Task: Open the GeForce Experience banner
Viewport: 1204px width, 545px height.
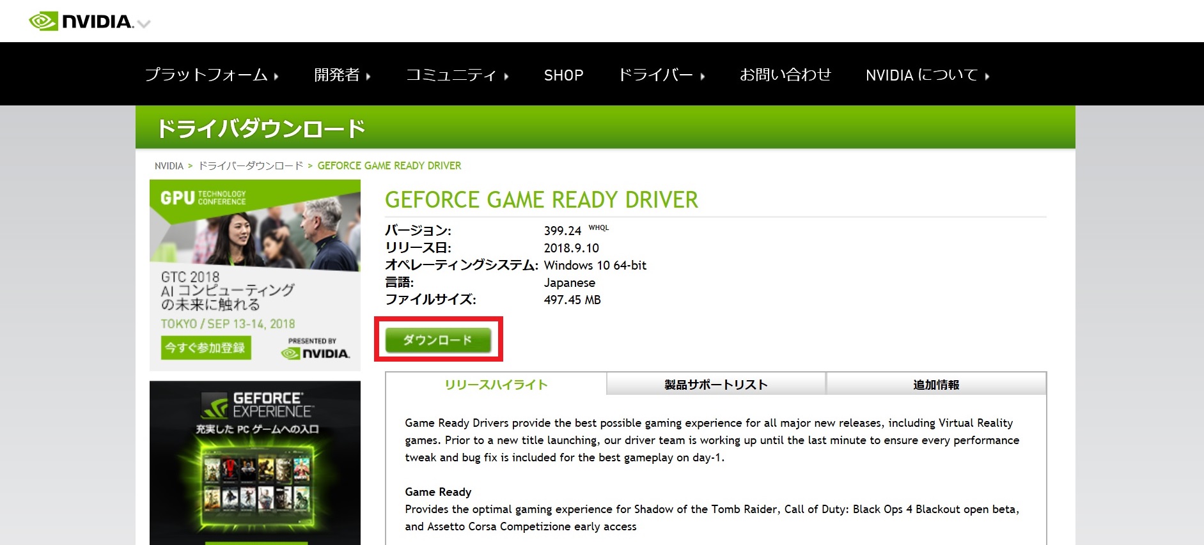Action: coord(255,463)
